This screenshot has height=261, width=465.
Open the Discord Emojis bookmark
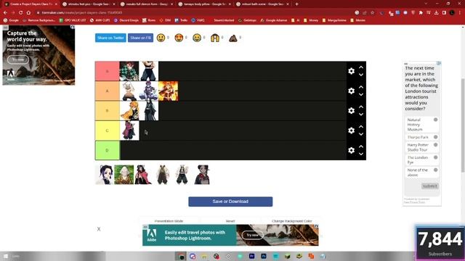(126, 20)
